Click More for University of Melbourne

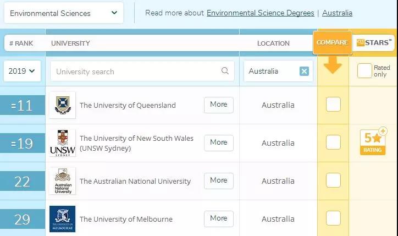click(219, 218)
